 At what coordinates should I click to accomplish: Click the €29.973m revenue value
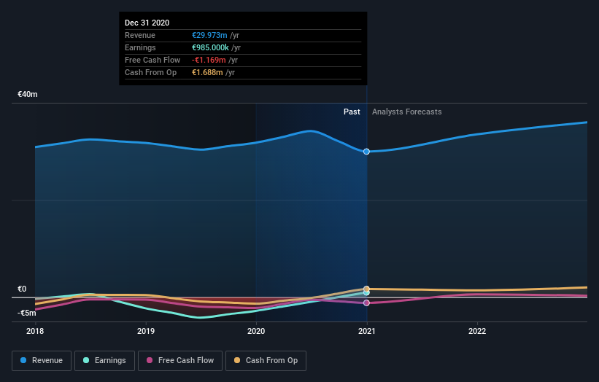click(209, 35)
